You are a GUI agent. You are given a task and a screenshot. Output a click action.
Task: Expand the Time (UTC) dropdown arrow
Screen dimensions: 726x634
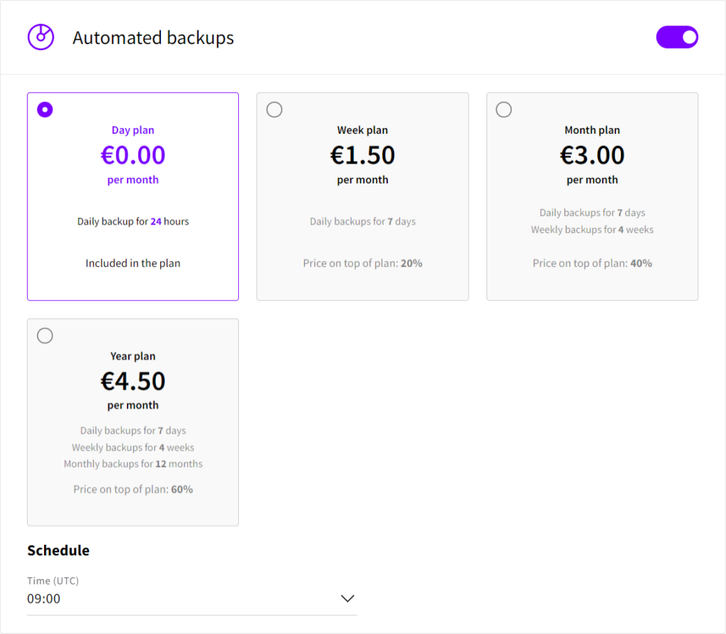point(347,599)
